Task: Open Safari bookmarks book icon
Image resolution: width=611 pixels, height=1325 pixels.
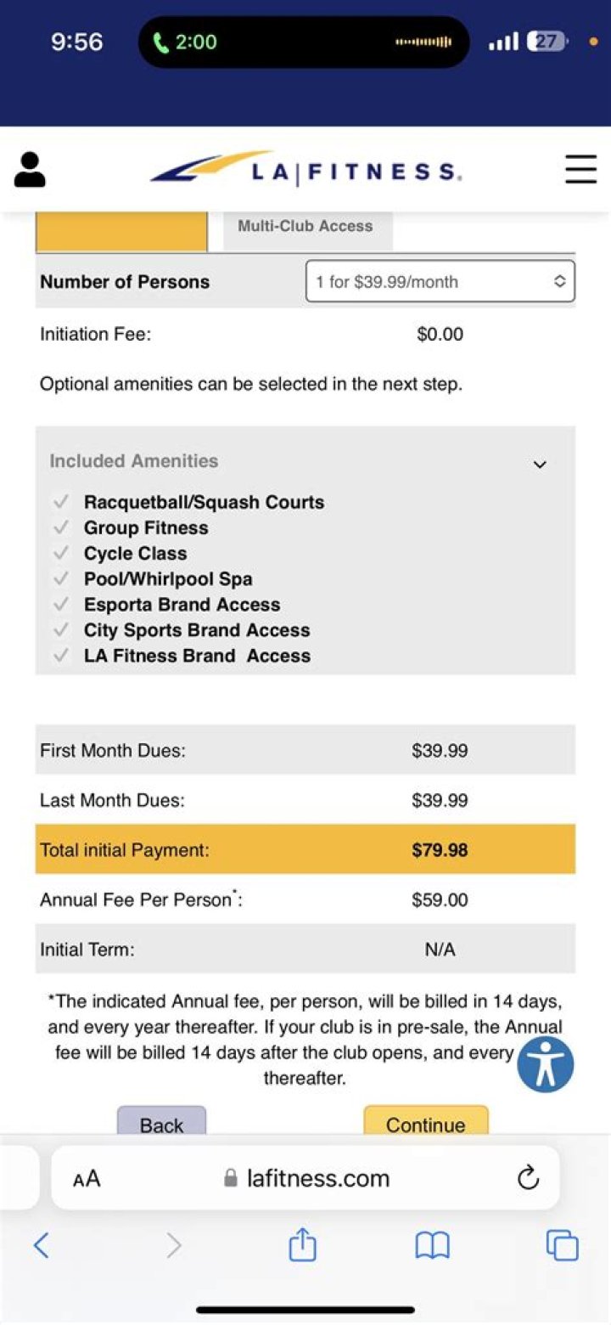Action: 432,1246
